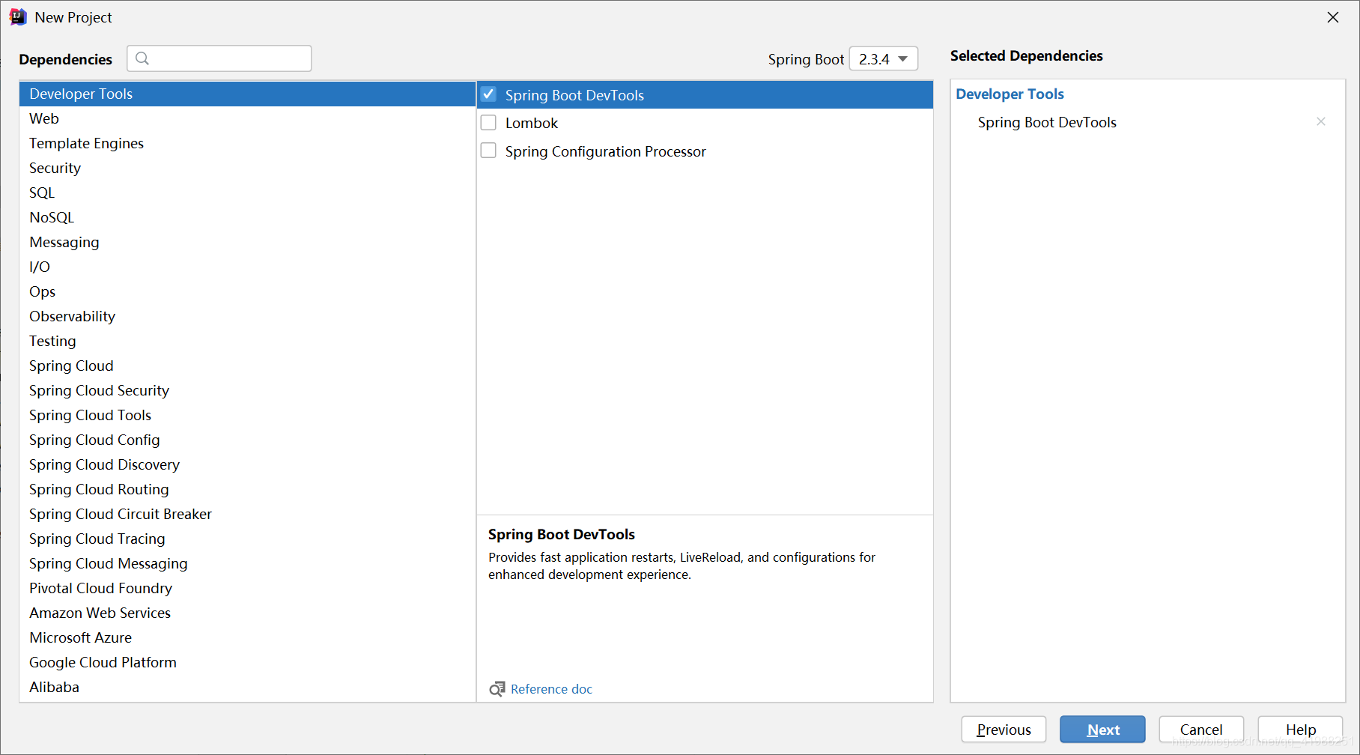Click the Help button
The image size is (1360, 755).
coord(1300,730)
